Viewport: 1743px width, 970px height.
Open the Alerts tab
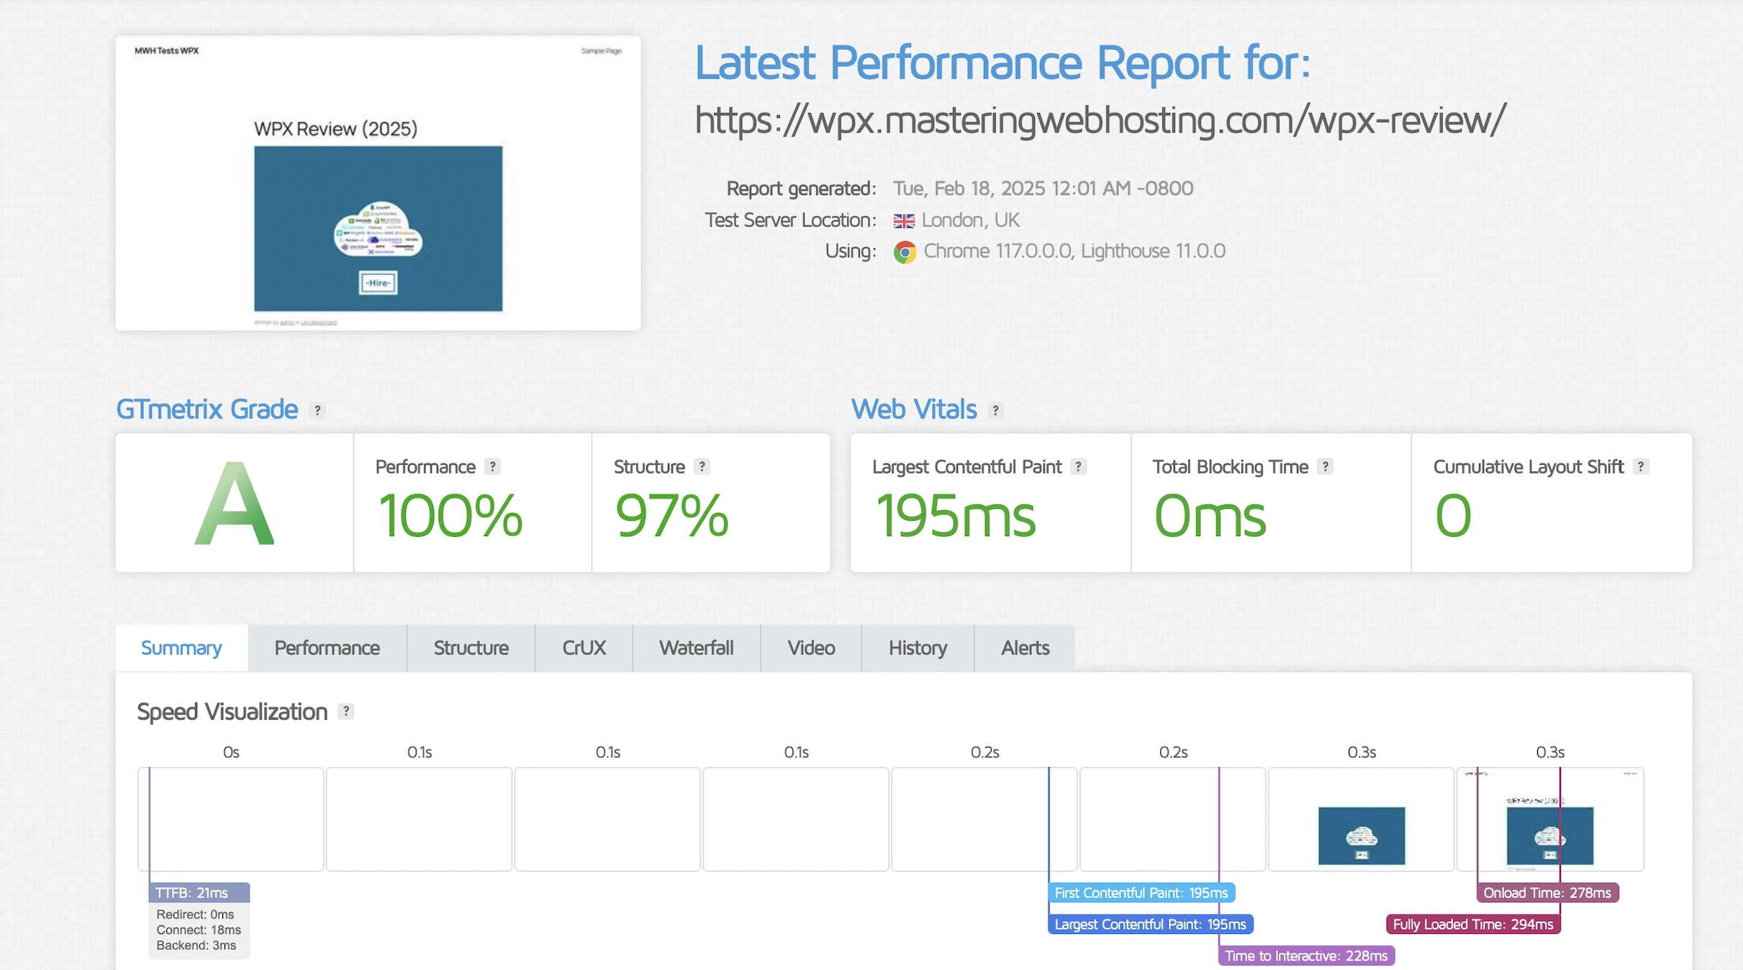point(1025,648)
